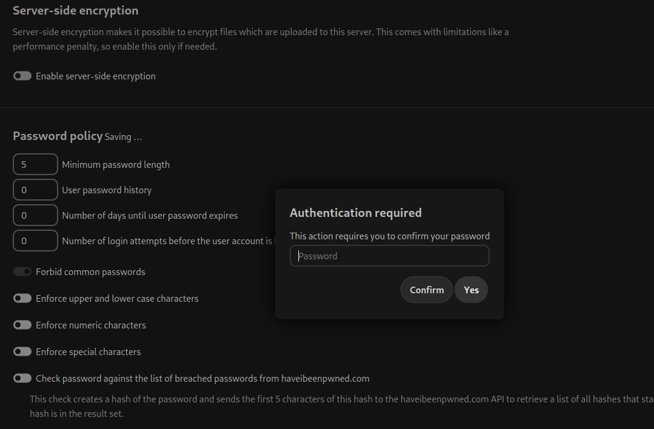Image resolution: width=654 pixels, height=429 pixels.
Task: Click the login attempts limit field
Action: (x=35, y=241)
